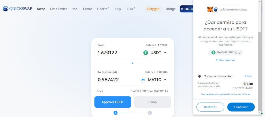Click the swap direction down arrow

pyautogui.click(x=132, y=63)
